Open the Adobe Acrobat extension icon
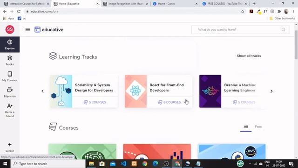The width and height of the screenshot is (298, 168). [x=251, y=11]
